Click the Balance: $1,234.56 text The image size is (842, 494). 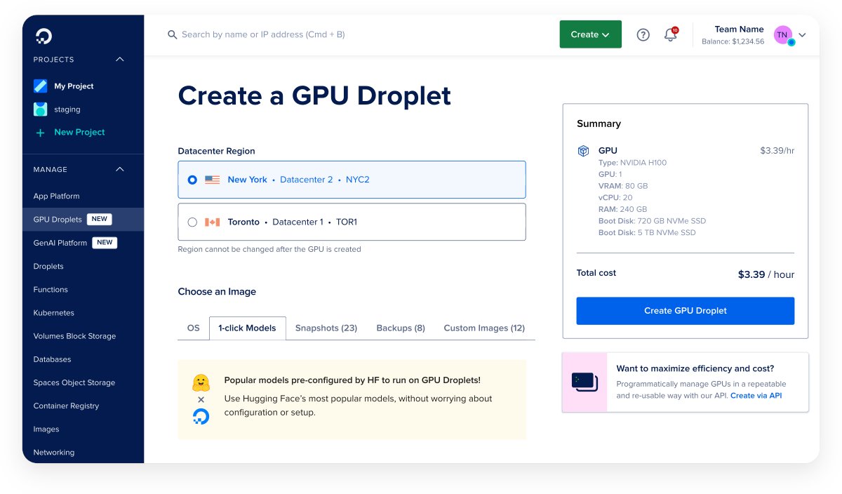coord(733,42)
